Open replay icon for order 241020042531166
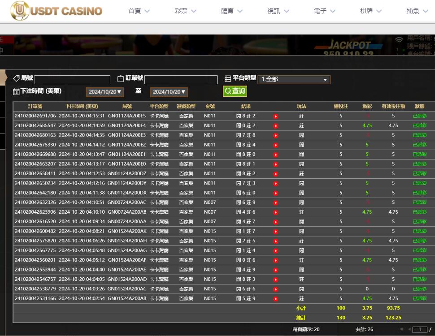The width and height of the screenshot is (435, 336). [275, 299]
